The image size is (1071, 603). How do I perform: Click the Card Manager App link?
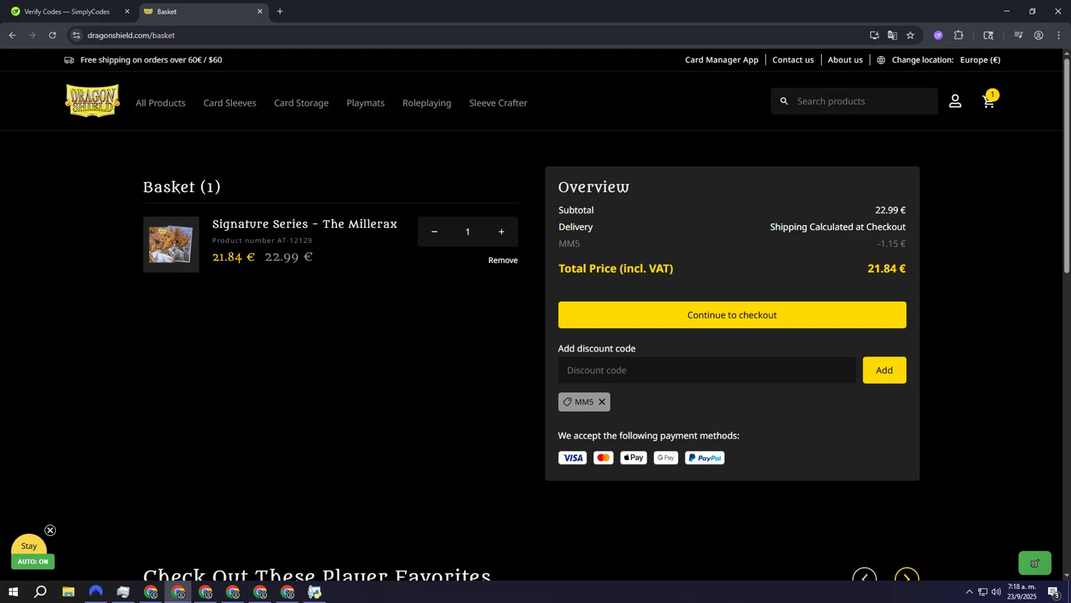tap(722, 60)
